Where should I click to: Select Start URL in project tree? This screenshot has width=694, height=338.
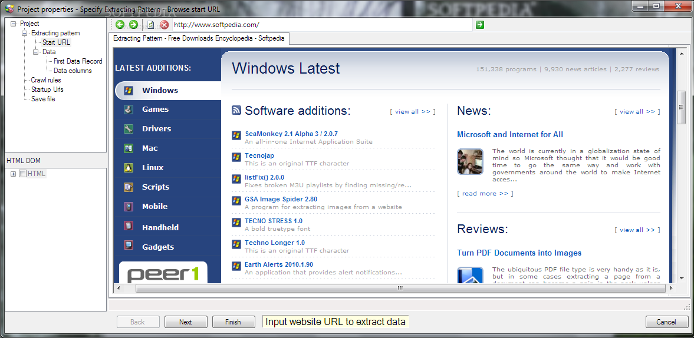(x=56, y=42)
